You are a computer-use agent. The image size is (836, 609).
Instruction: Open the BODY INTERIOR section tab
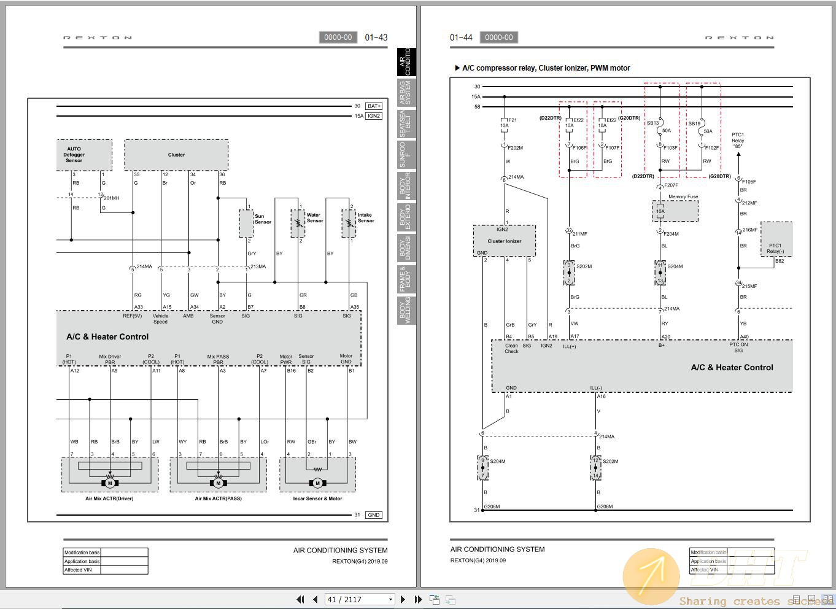point(406,186)
